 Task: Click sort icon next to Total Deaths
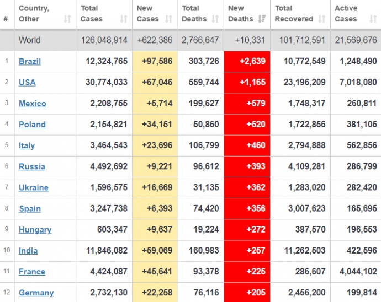(x=216, y=19)
